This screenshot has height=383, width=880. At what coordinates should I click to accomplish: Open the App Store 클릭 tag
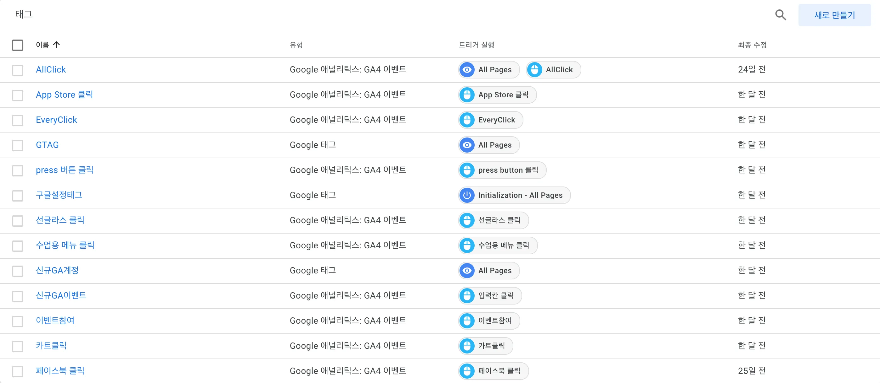65,94
